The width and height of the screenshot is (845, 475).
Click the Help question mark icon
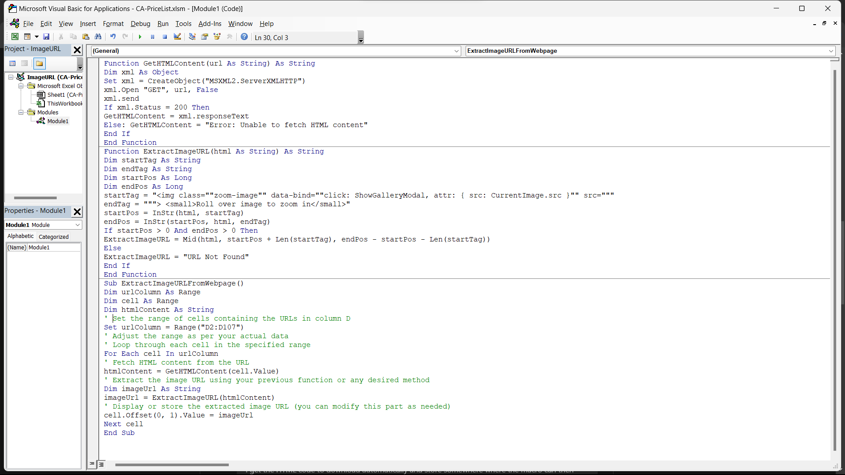(x=244, y=37)
